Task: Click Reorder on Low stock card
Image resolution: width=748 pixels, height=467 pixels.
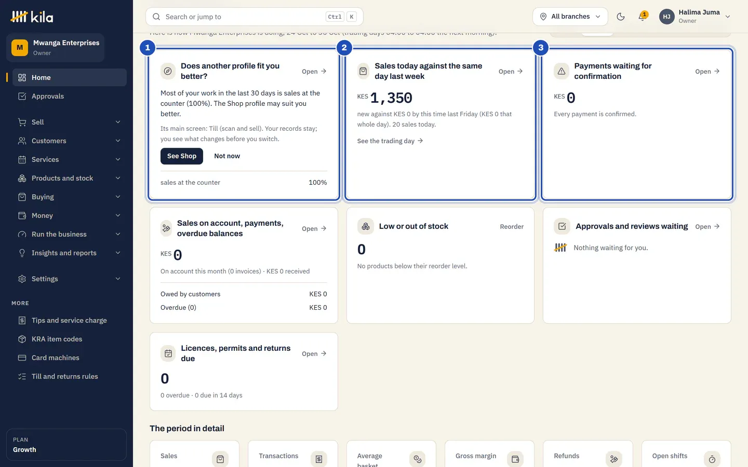Action: tap(512, 227)
